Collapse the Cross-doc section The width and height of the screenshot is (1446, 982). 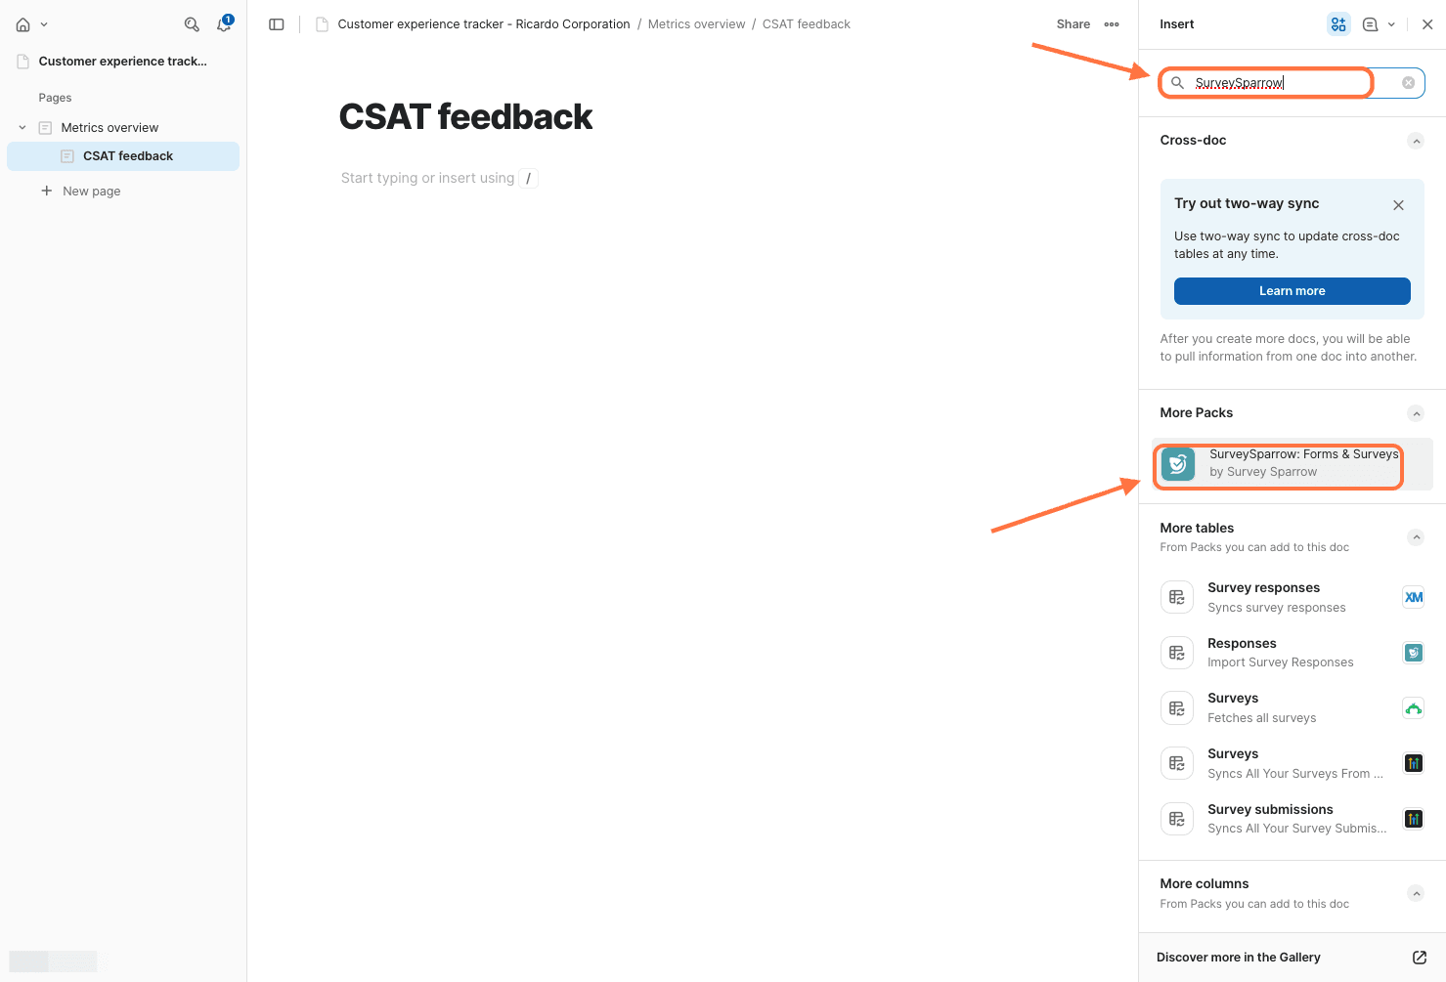point(1416,141)
